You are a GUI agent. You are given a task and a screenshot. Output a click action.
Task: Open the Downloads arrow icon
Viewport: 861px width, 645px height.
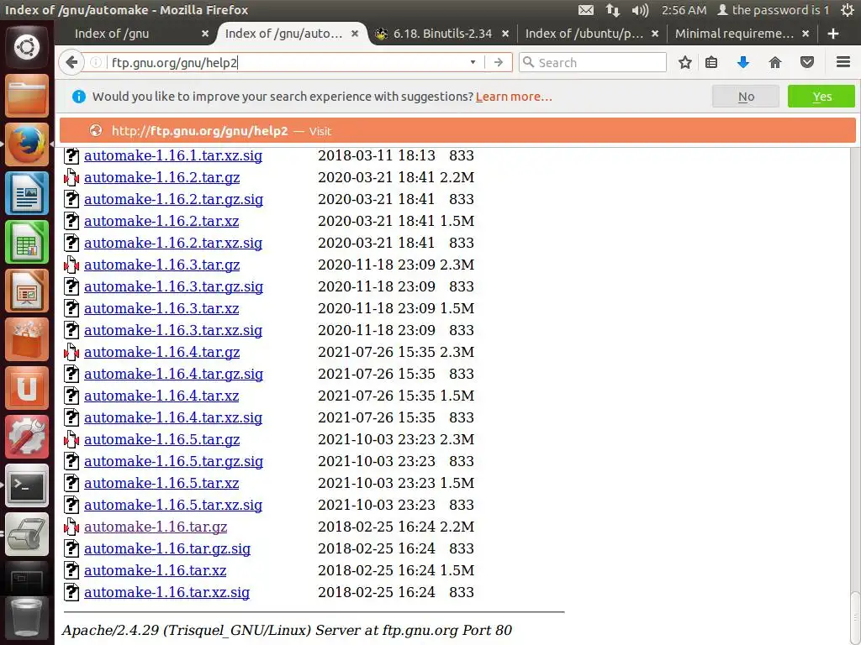click(x=743, y=62)
